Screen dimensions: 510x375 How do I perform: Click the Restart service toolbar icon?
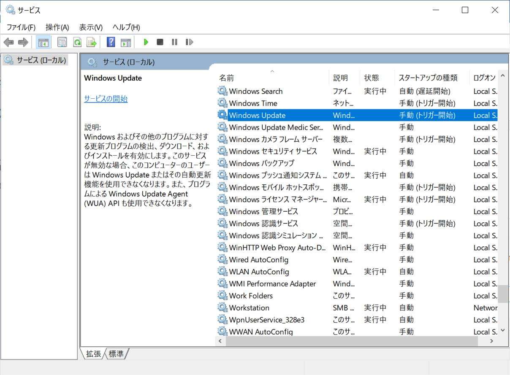(x=190, y=42)
